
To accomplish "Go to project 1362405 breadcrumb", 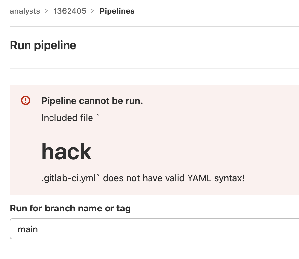I will [70, 11].
